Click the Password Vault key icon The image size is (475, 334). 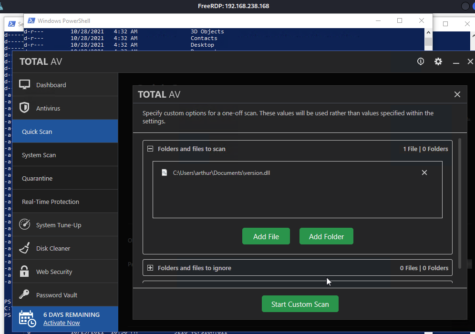[x=25, y=295]
